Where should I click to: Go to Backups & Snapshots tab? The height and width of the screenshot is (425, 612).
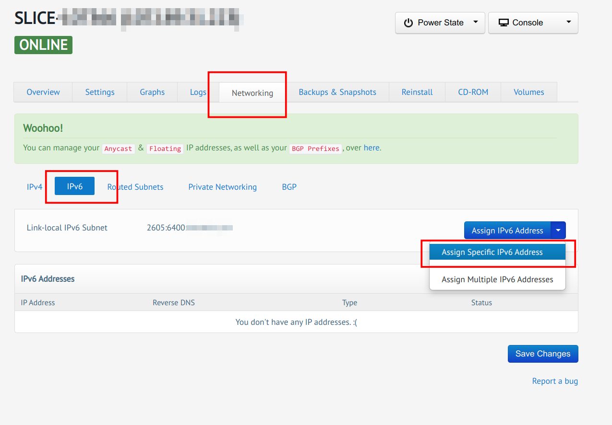[x=337, y=92]
